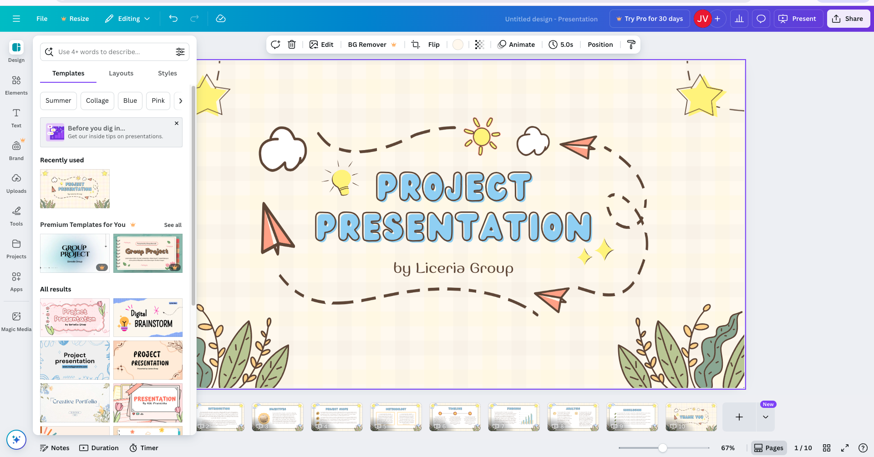Expand the Editing mode dropdown
Viewport: 874px width, 457px height.
point(127,19)
